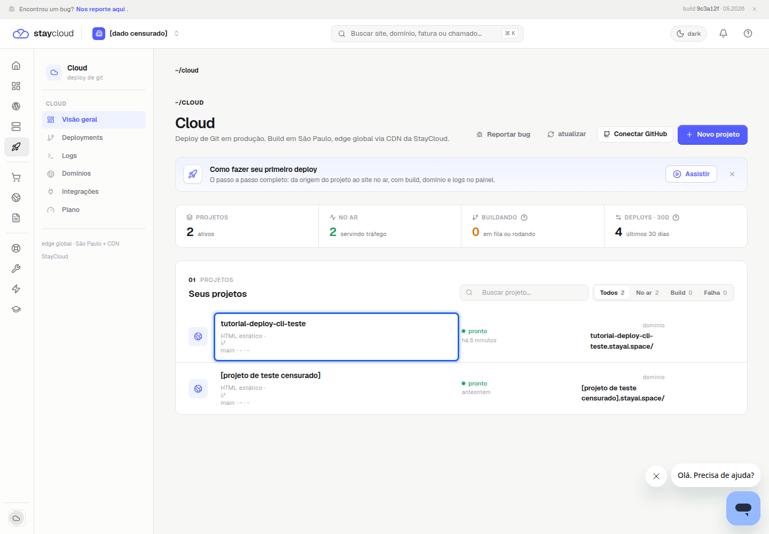This screenshot has height=534, width=769.
Task: Open the graduation cap icon in rail
Action: (16, 309)
